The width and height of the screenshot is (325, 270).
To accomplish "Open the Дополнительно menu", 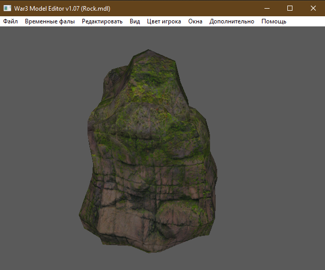I will [x=232, y=21].
